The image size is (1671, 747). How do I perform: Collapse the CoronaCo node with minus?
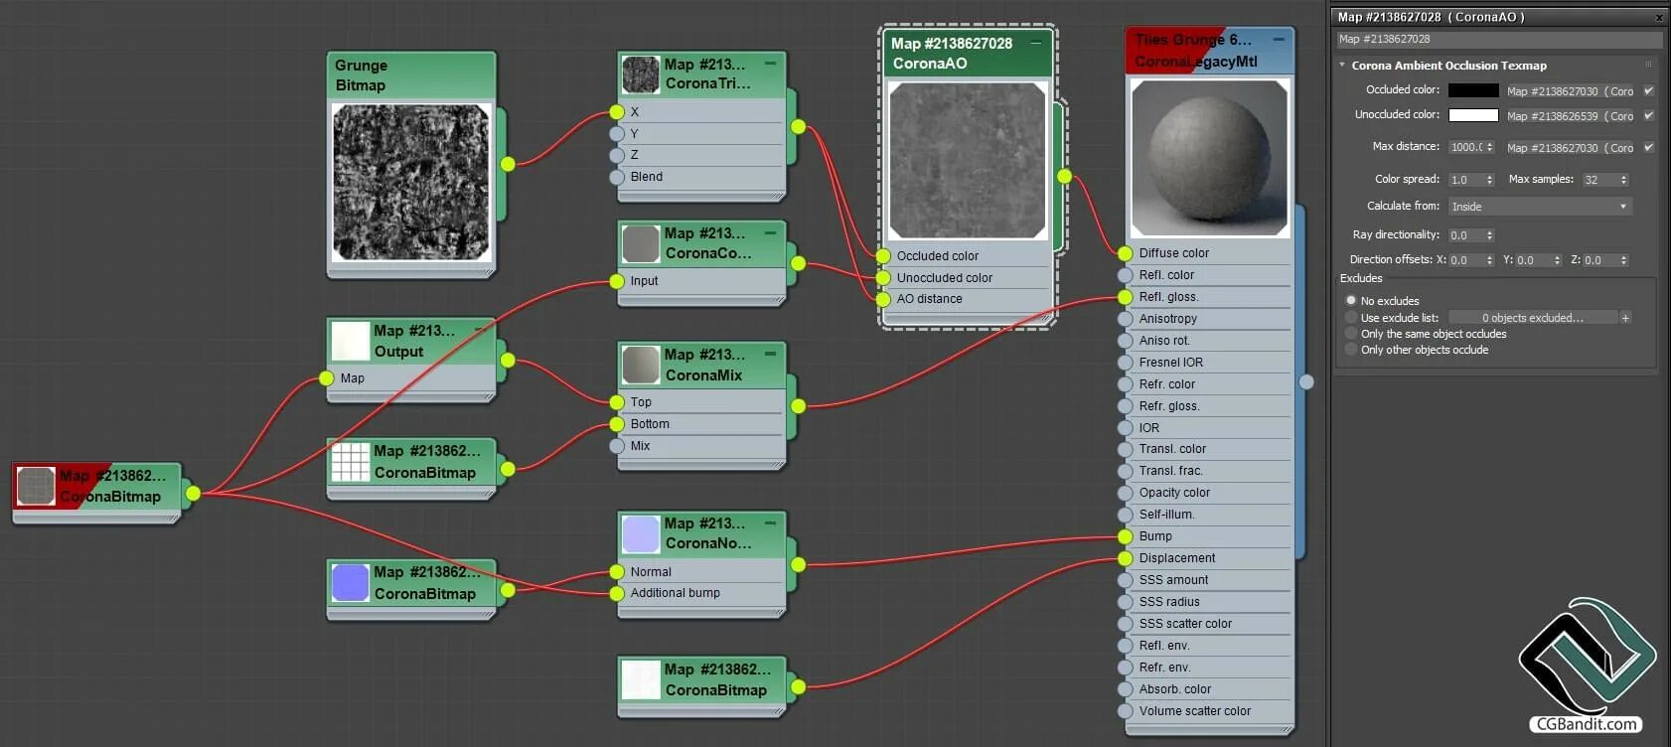pos(770,232)
